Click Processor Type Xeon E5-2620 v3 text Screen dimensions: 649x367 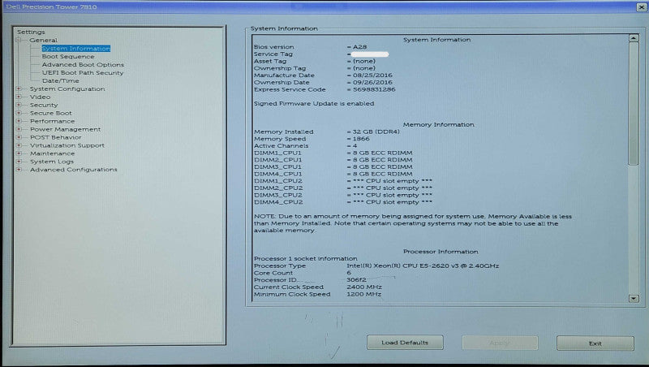click(423, 266)
